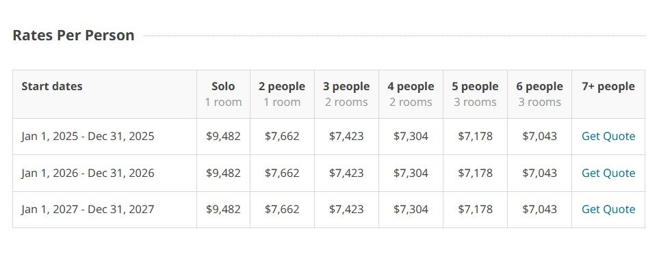
Task: Select the 3 people column header
Action: pos(346,87)
